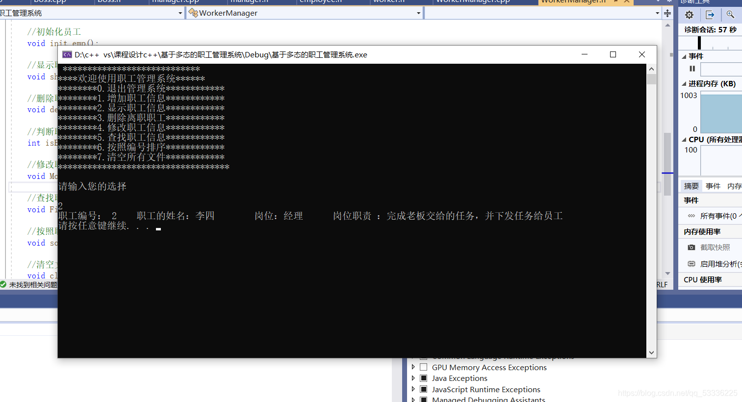Click the 未找到相关问题 status
This screenshot has width=742, height=402.
[33, 285]
